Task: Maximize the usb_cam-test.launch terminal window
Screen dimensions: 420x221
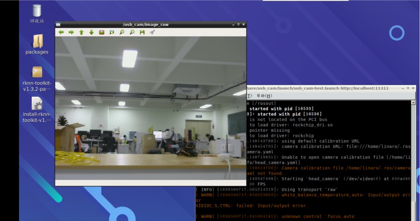Action: pos(408,88)
